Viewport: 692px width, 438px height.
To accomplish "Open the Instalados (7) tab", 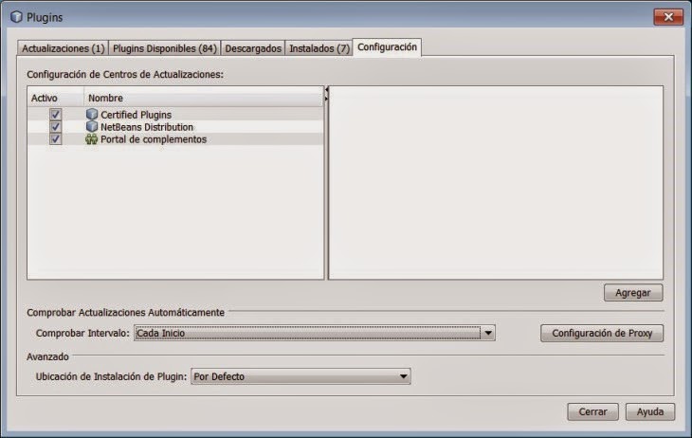I will [319, 48].
